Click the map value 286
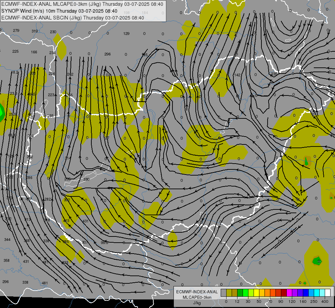The image size is (335, 308). pos(29,178)
